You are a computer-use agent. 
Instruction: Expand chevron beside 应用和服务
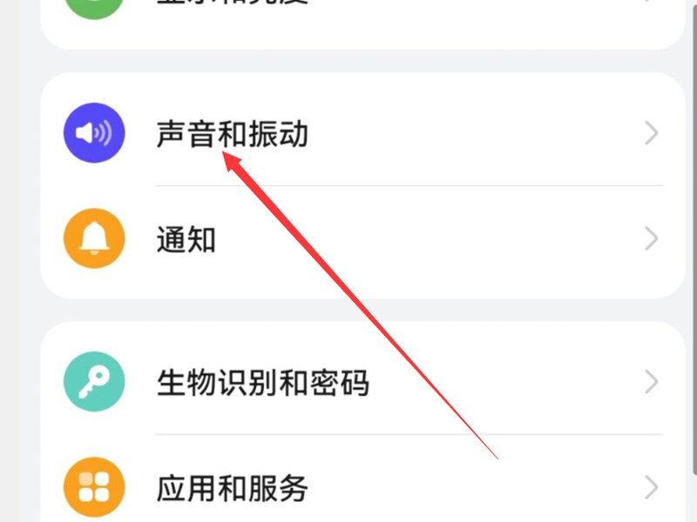[x=651, y=487]
